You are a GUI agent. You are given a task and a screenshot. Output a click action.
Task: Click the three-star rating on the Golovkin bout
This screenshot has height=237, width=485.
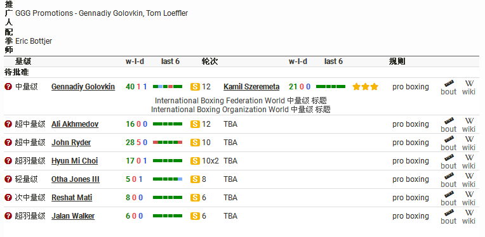[x=365, y=87]
